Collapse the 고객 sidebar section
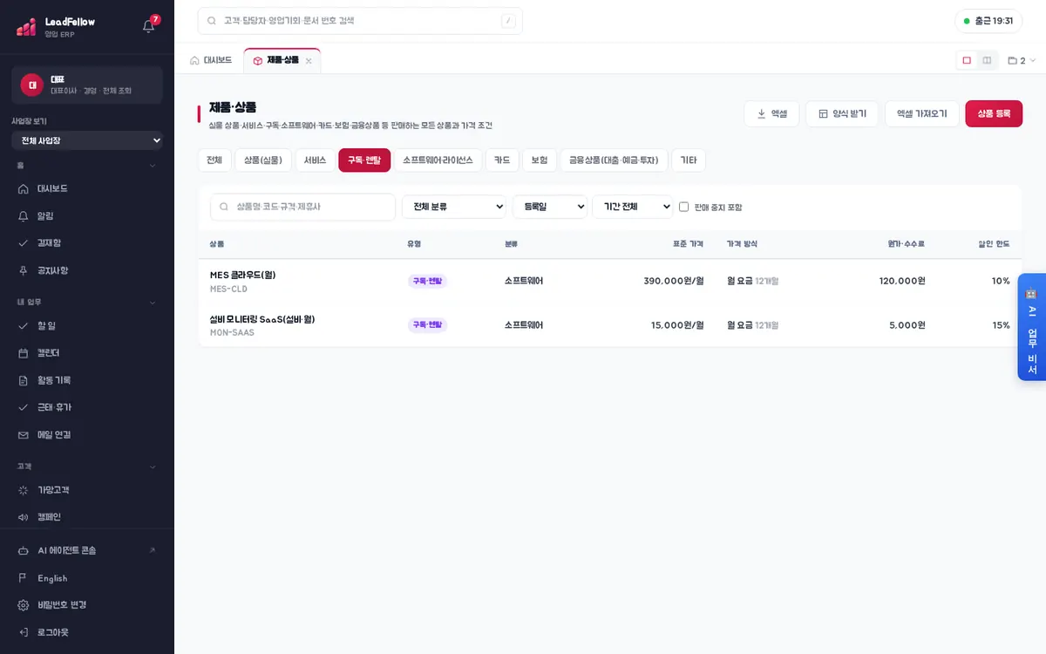The width and height of the screenshot is (1046, 654). coord(153,467)
